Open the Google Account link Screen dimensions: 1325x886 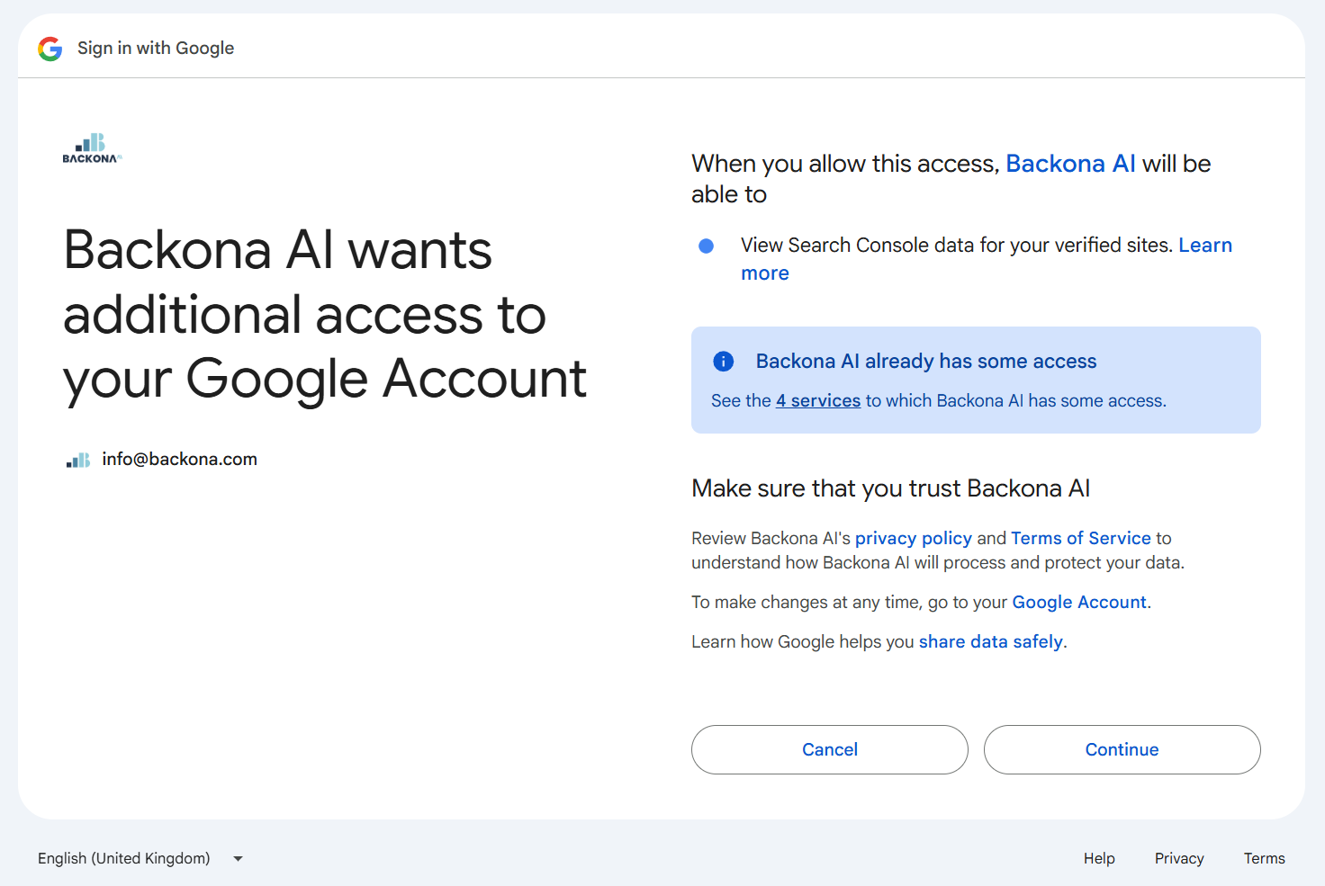pyautogui.click(x=1079, y=602)
